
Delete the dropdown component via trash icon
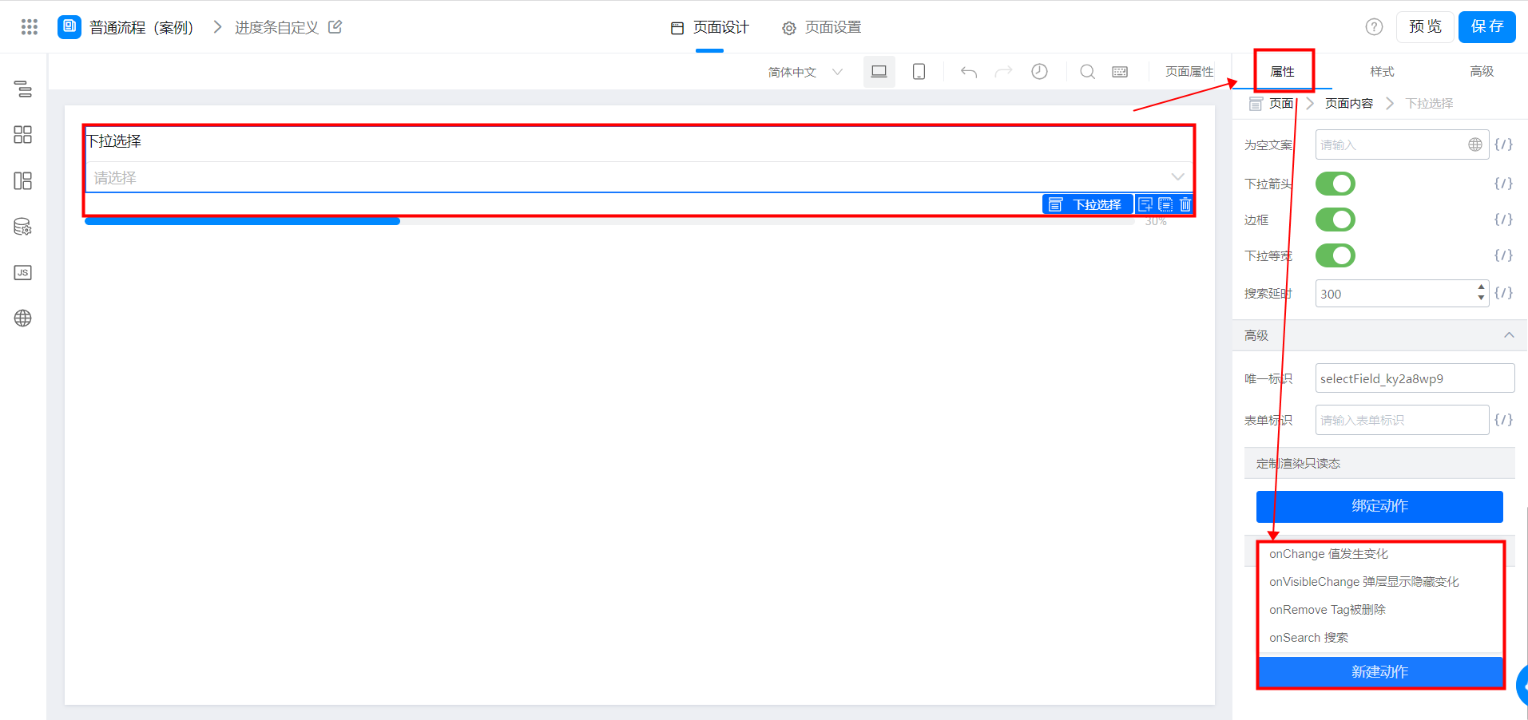point(1185,205)
